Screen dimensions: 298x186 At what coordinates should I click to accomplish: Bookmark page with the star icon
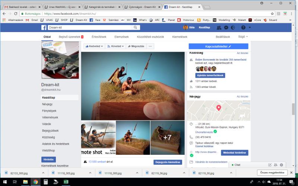coord(272,13)
